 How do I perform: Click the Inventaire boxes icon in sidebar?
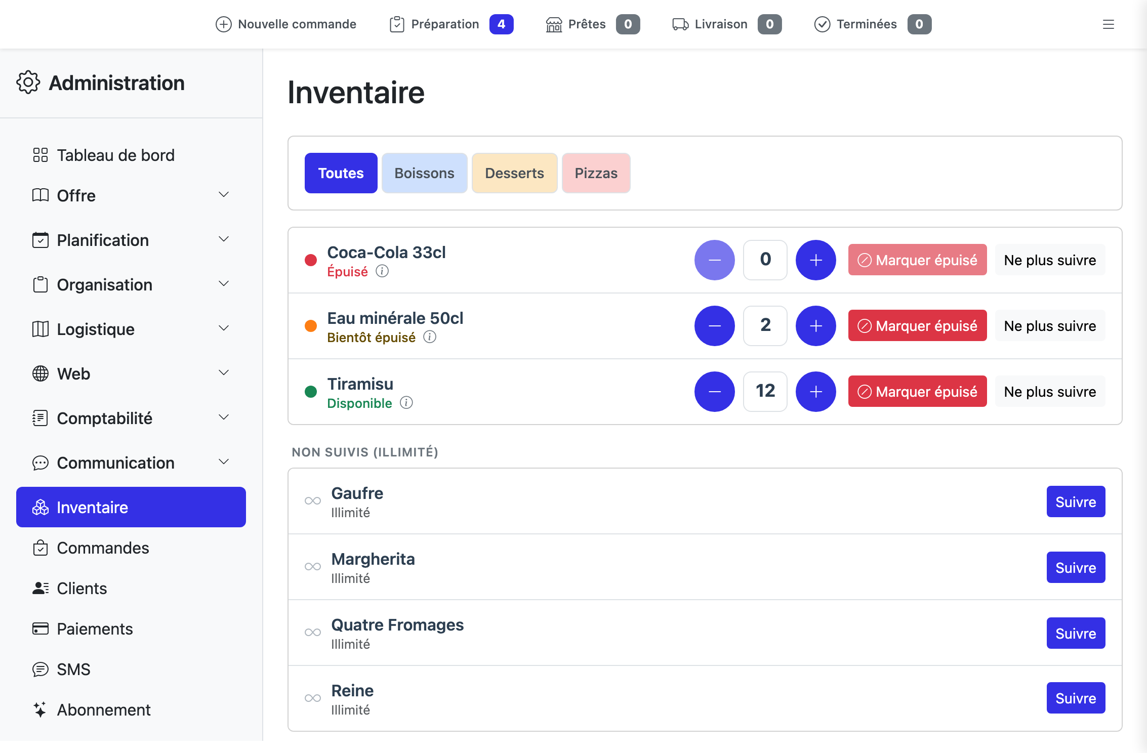tap(40, 507)
